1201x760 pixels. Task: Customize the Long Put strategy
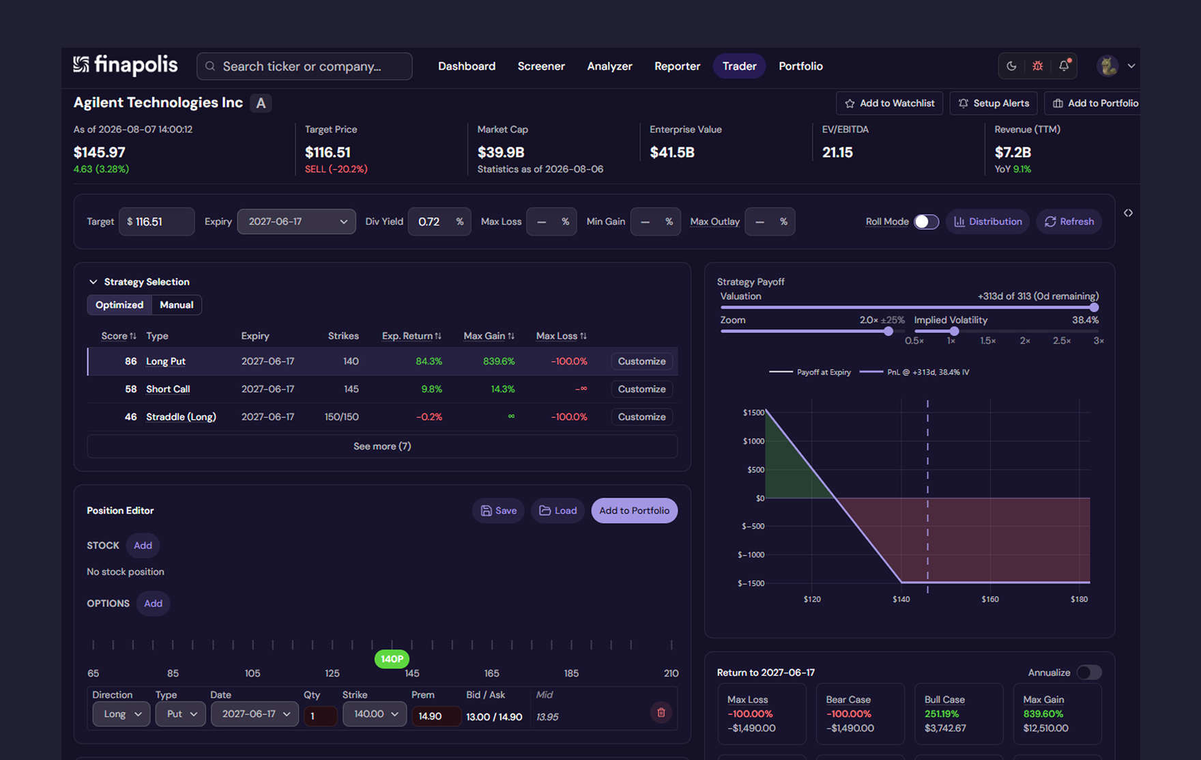(641, 361)
